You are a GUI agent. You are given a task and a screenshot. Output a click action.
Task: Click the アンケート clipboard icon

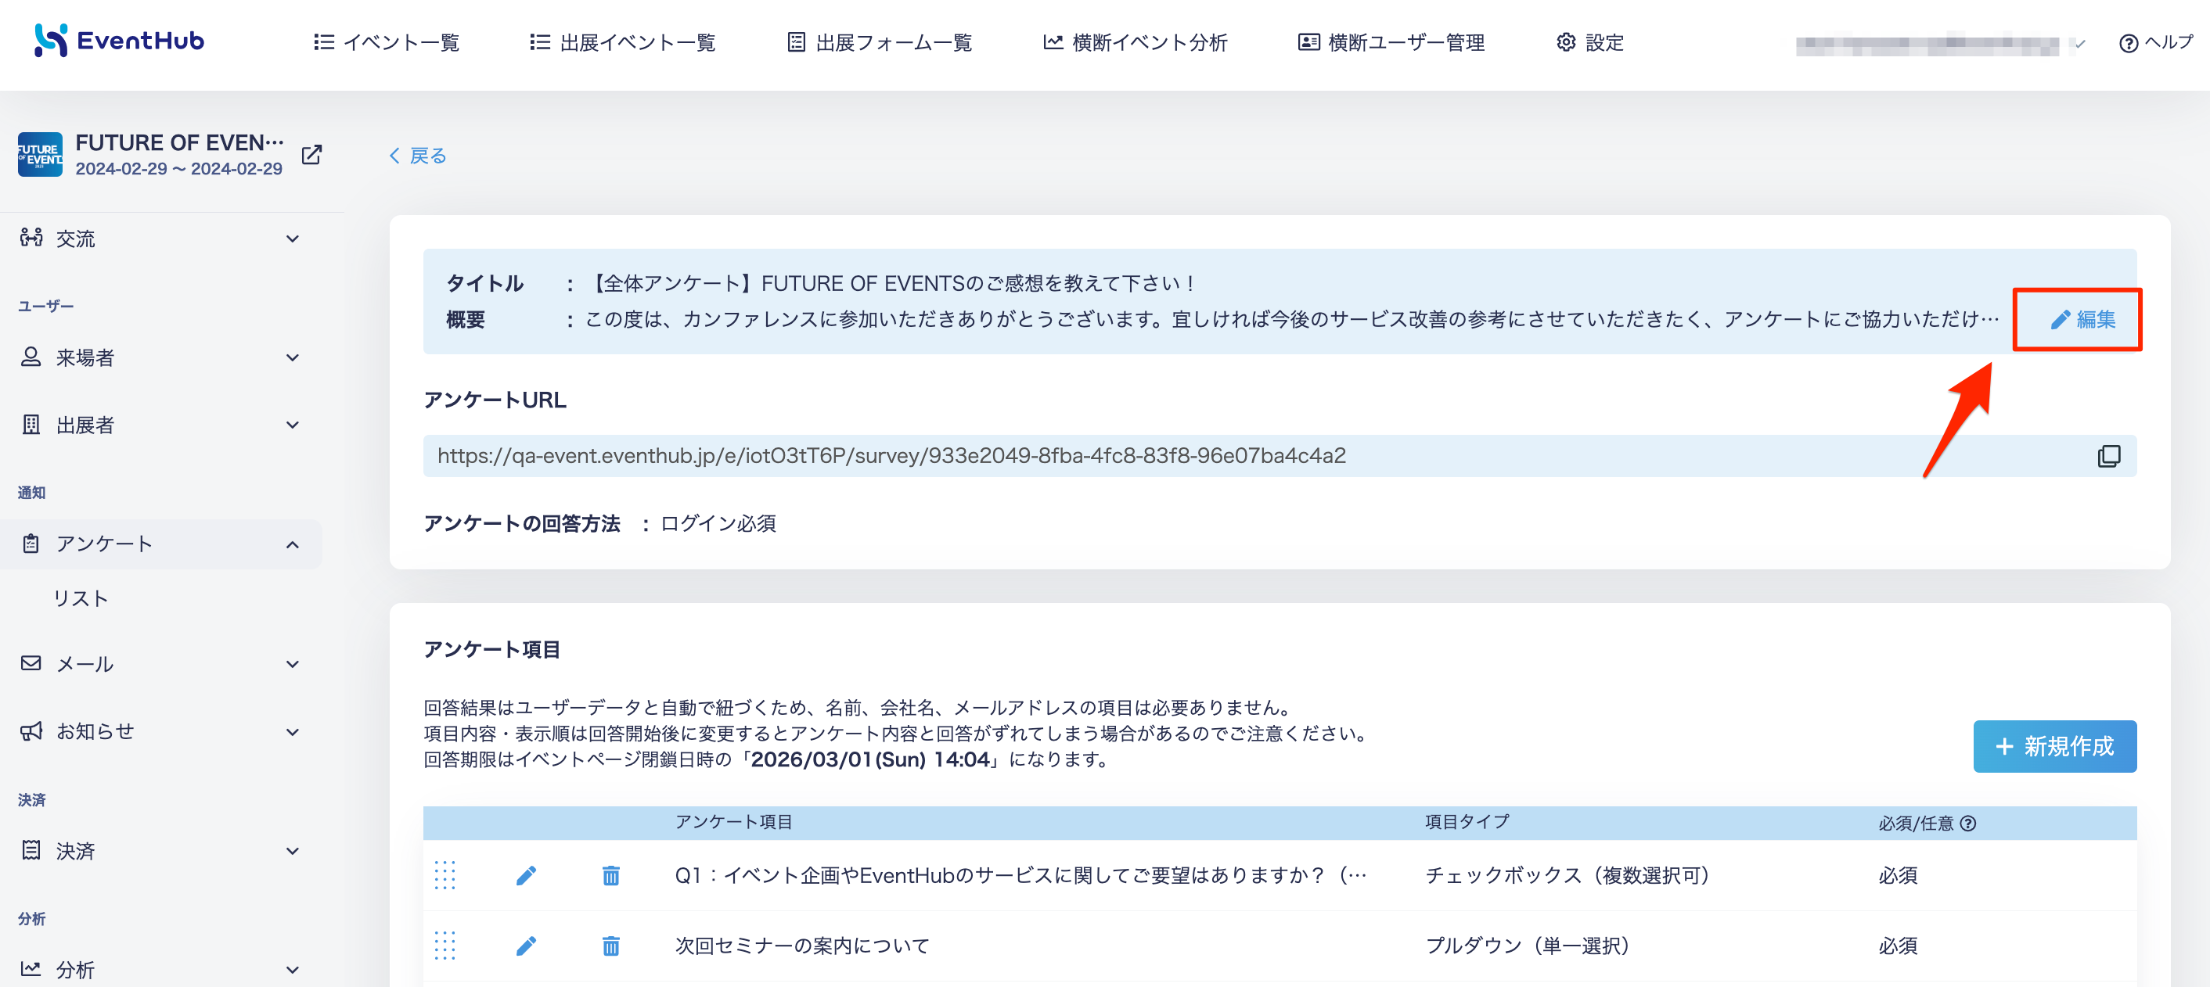tap(31, 544)
